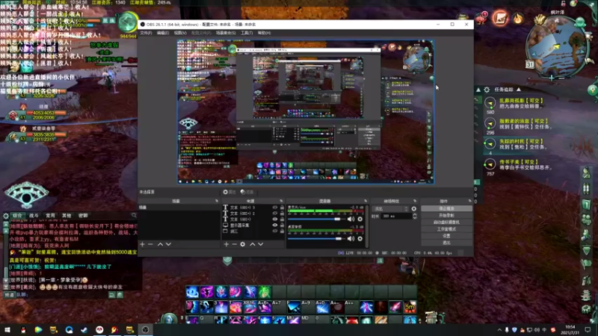The height and width of the screenshot is (336, 598).
Task: Toggle visibility of 文本 (GDI+) 3 source
Action: tap(274, 208)
